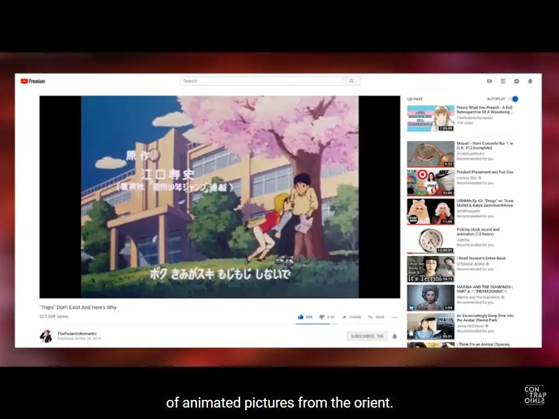Click the published date under channel name
Viewport: 559px width, 419px height.
(79, 338)
